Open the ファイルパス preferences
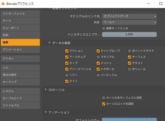The height and width of the screenshot is (121, 165). (20, 105)
